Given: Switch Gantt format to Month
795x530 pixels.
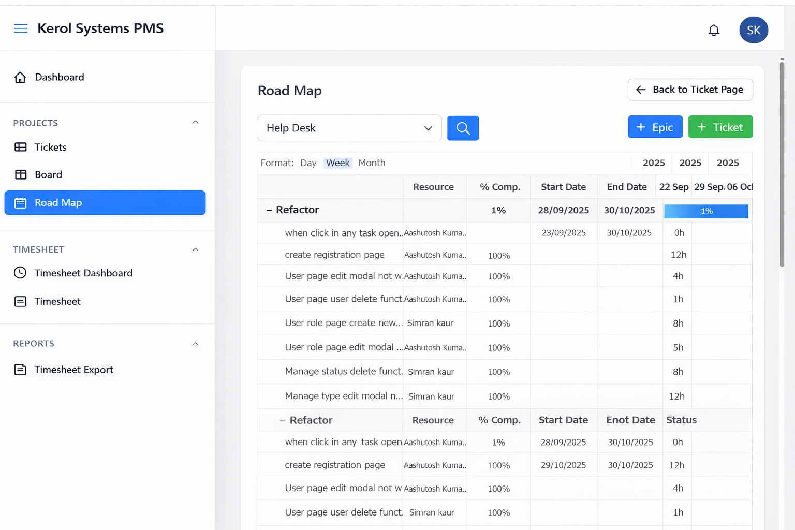Looking at the screenshot, I should tap(372, 163).
